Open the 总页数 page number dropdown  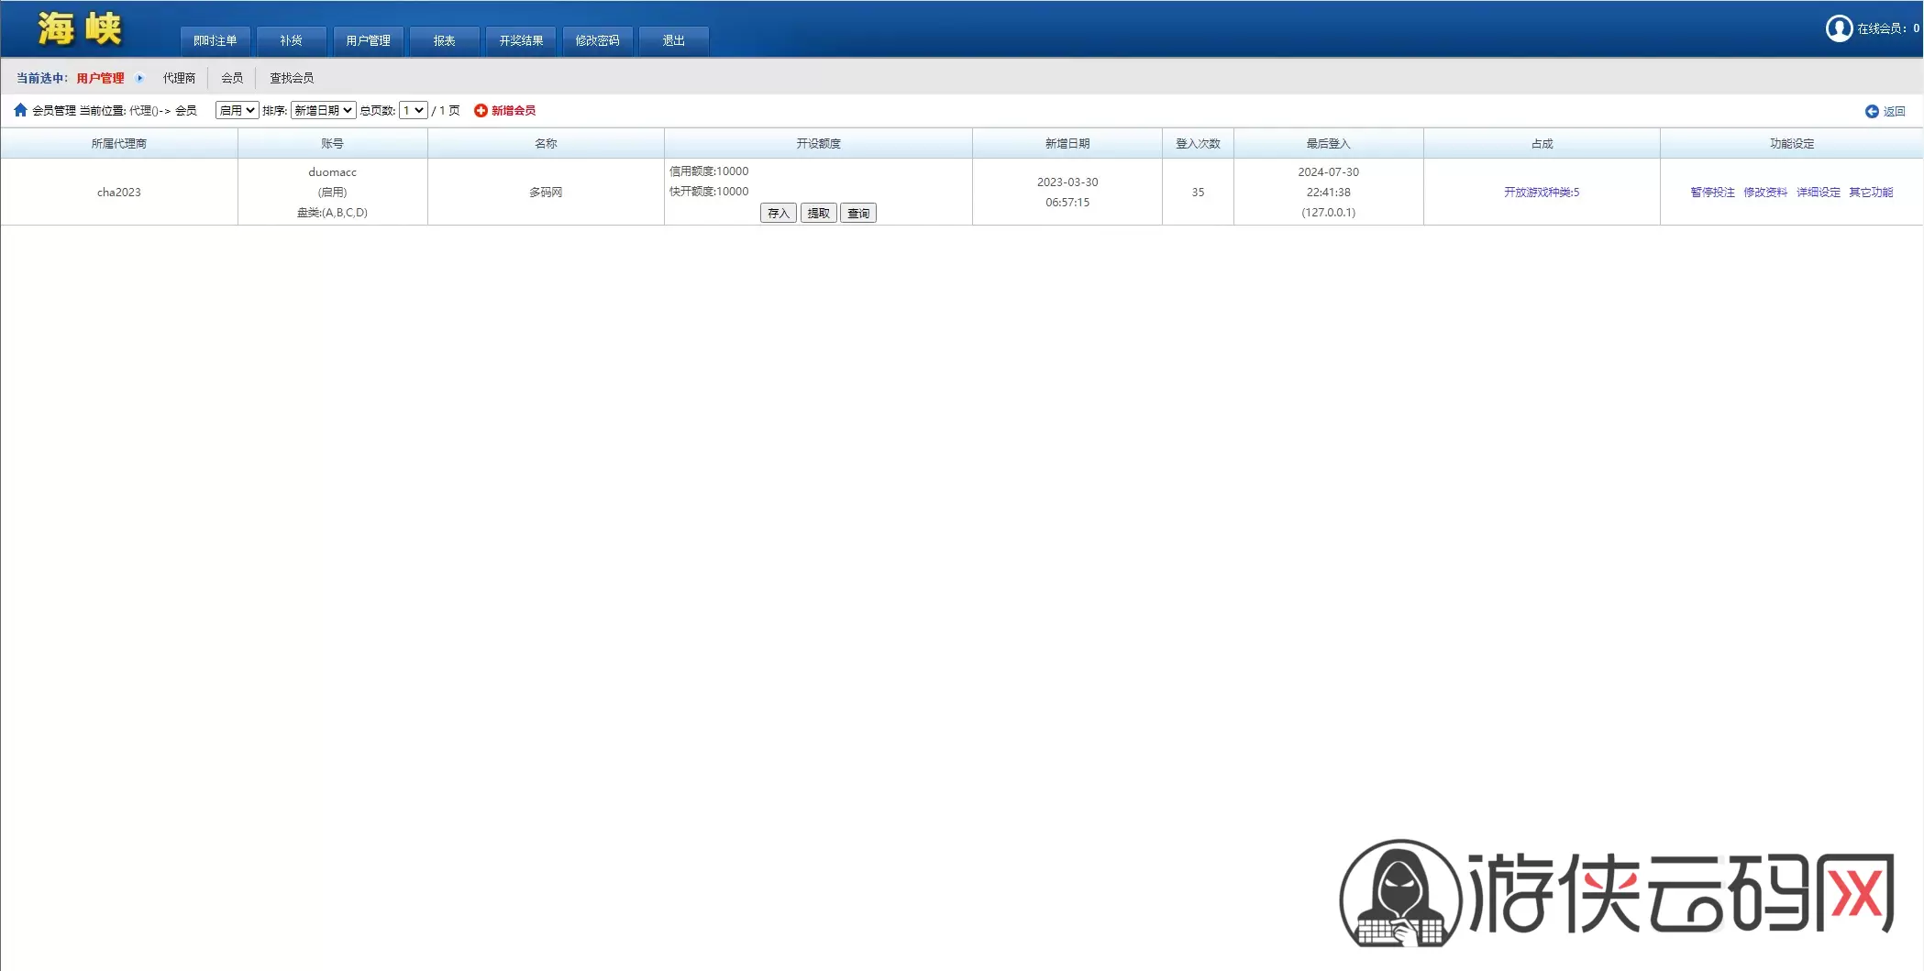point(414,110)
